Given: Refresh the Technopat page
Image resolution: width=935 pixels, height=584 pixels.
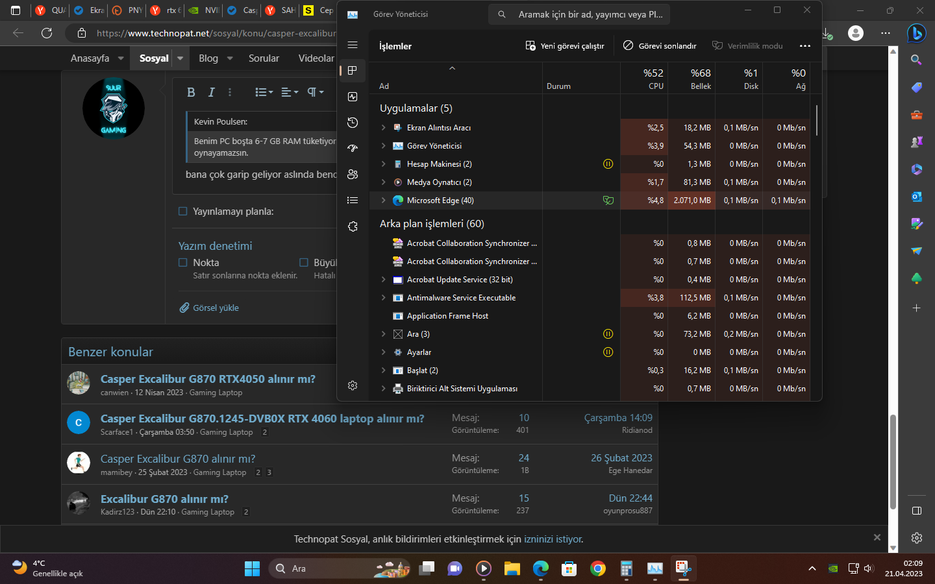Looking at the screenshot, I should click(47, 33).
